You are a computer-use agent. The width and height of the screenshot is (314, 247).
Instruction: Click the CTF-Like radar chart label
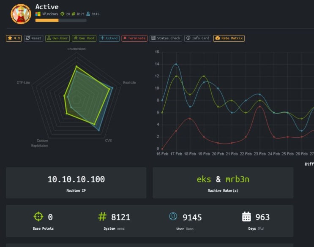click(23, 83)
